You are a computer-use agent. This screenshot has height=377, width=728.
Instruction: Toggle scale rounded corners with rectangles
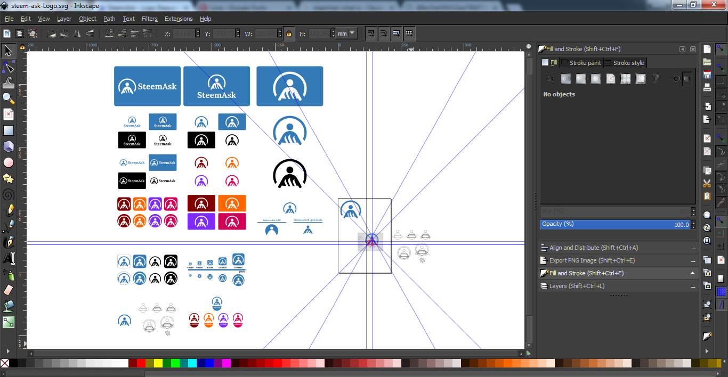click(x=383, y=34)
